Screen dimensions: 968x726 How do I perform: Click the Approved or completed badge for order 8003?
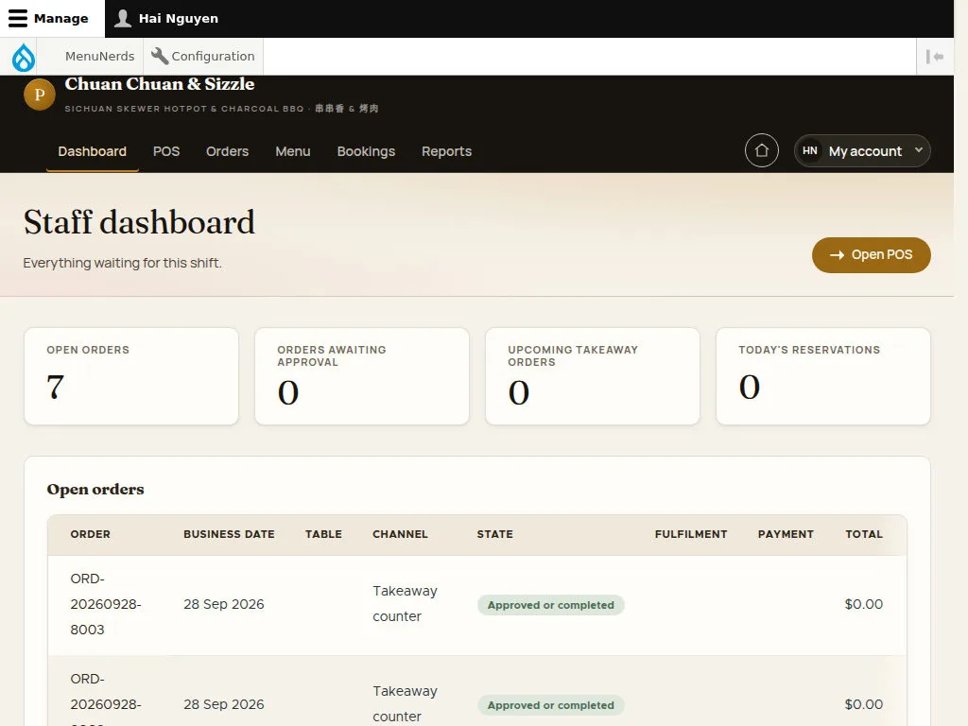(551, 605)
